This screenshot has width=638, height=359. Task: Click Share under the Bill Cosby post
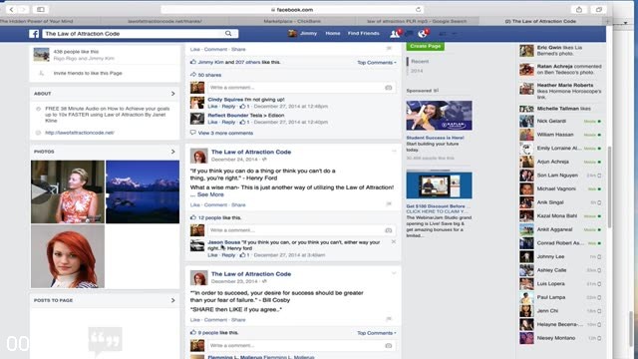point(238,320)
